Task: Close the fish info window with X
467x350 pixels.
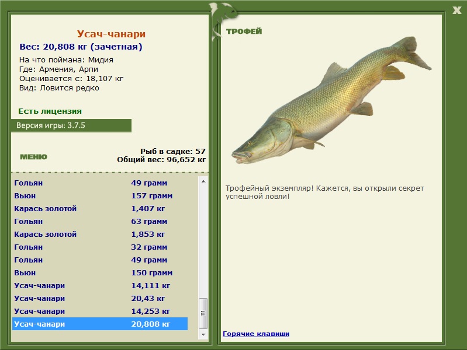Action: (456, 9)
